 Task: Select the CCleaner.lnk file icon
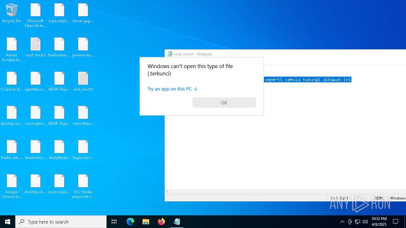[x=12, y=82]
